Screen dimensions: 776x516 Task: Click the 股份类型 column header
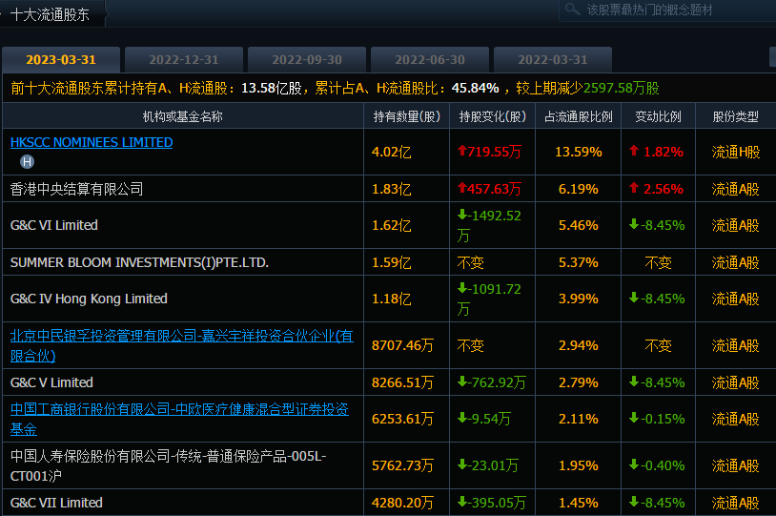tap(735, 116)
